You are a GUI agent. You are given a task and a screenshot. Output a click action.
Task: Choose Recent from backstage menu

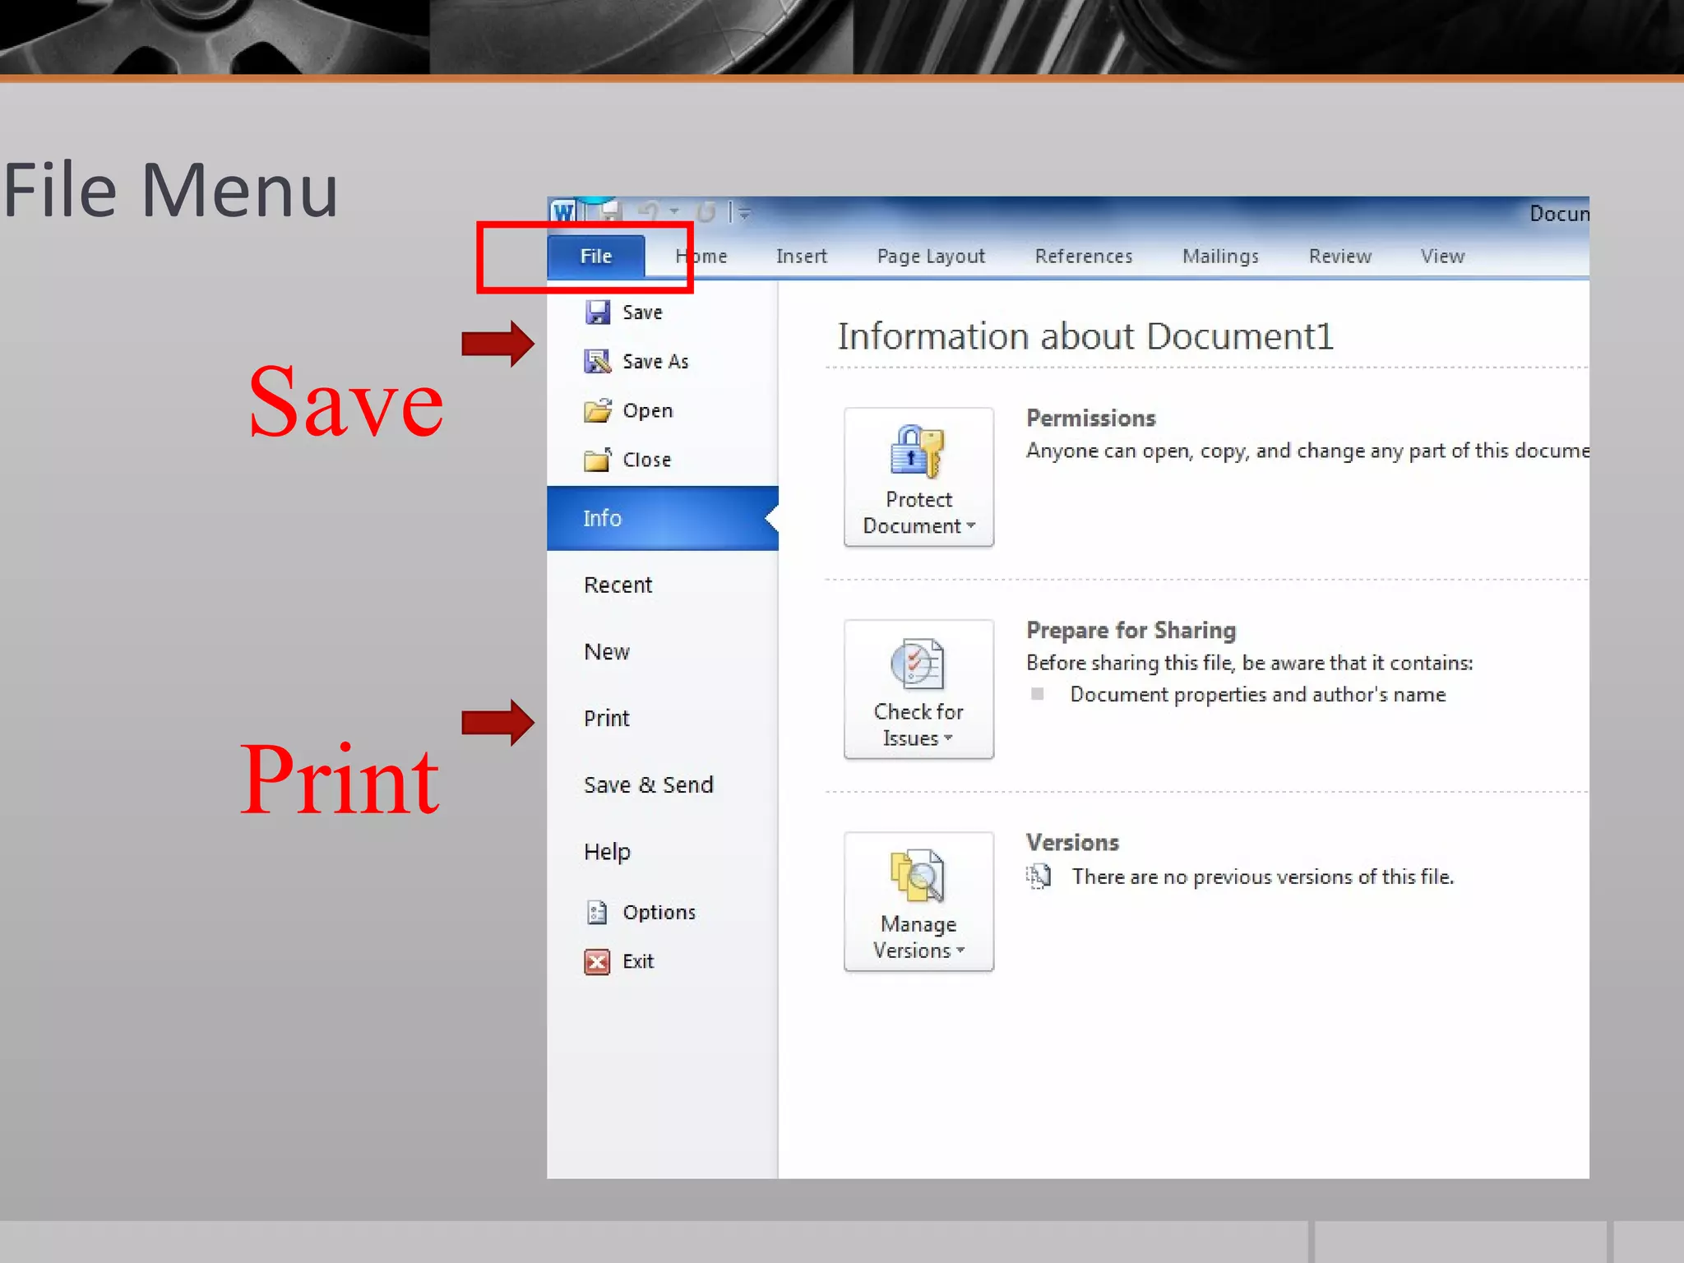618,585
